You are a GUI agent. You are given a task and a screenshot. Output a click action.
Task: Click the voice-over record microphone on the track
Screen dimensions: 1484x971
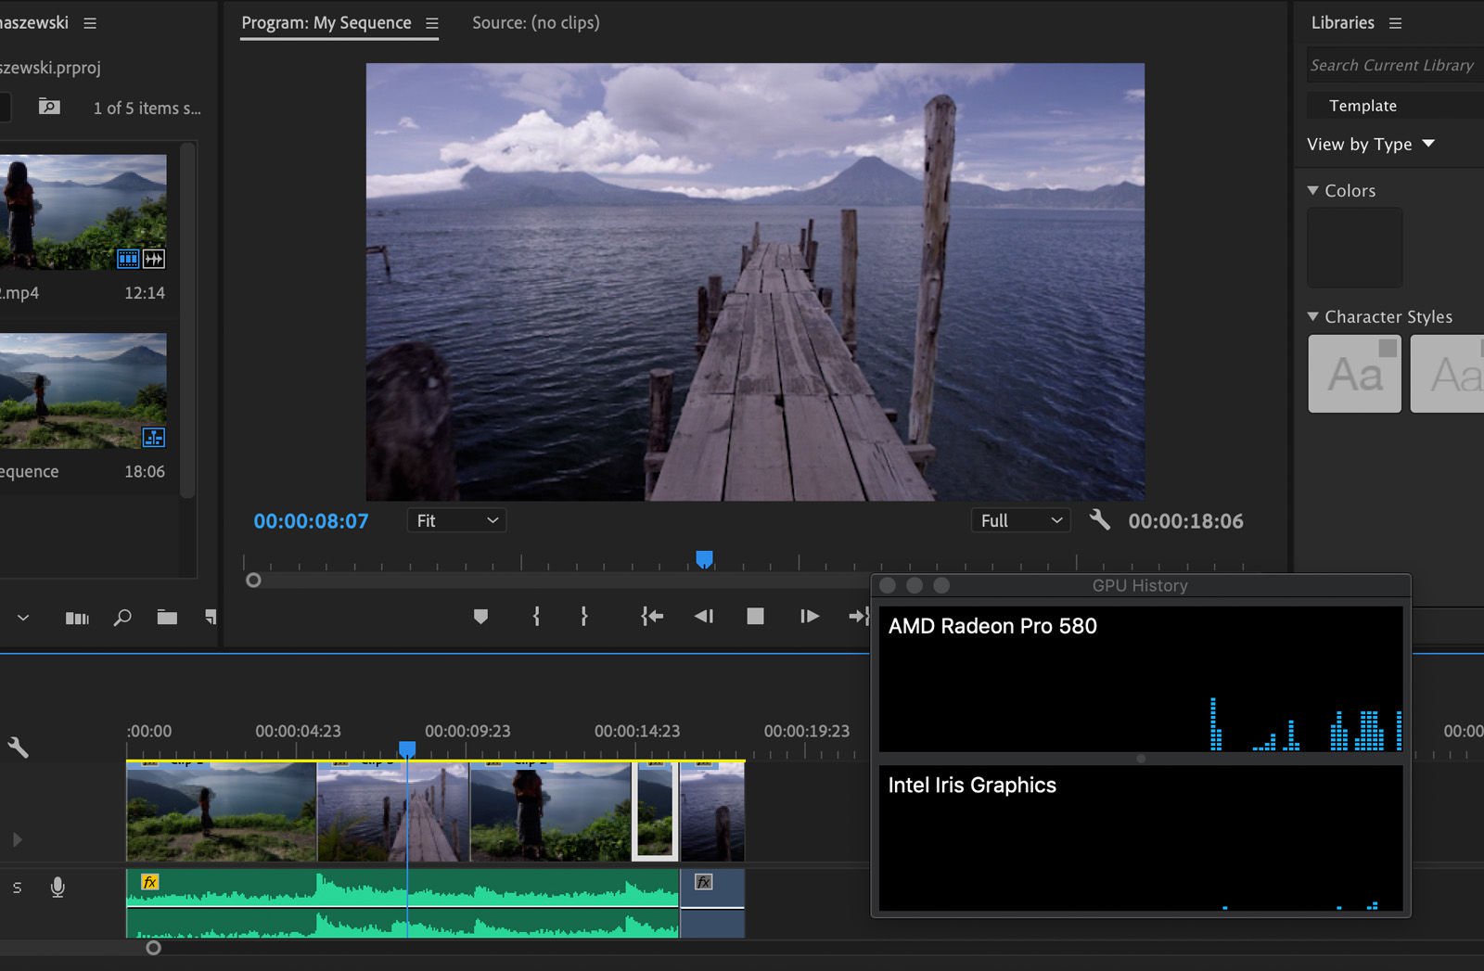[x=58, y=888]
